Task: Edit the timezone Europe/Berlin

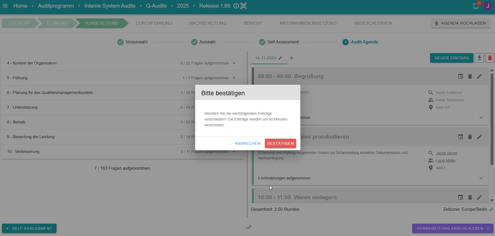Action: [x=491, y=209]
